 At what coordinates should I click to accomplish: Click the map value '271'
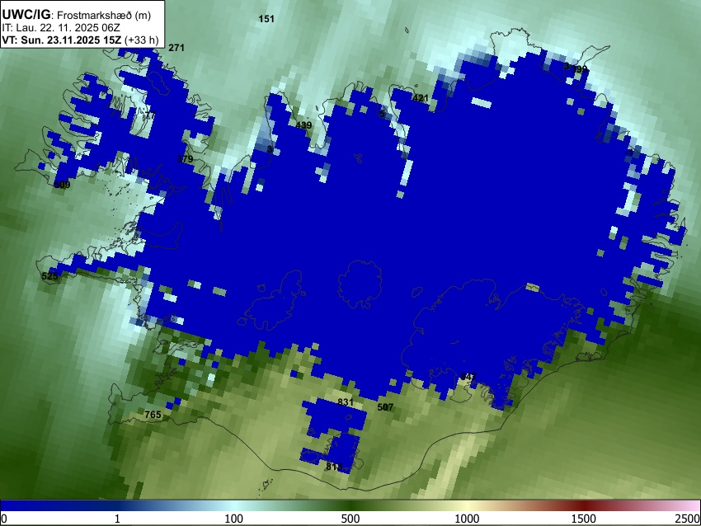176,47
